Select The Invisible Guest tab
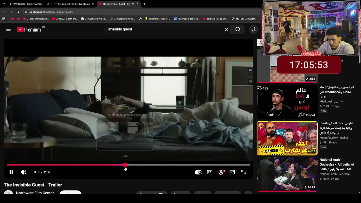The height and width of the screenshot is (203, 361). 116,4
